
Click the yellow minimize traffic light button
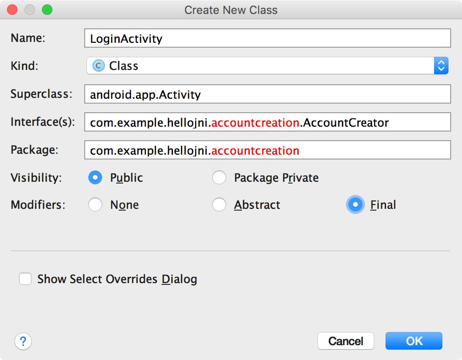pyautogui.click(x=30, y=9)
